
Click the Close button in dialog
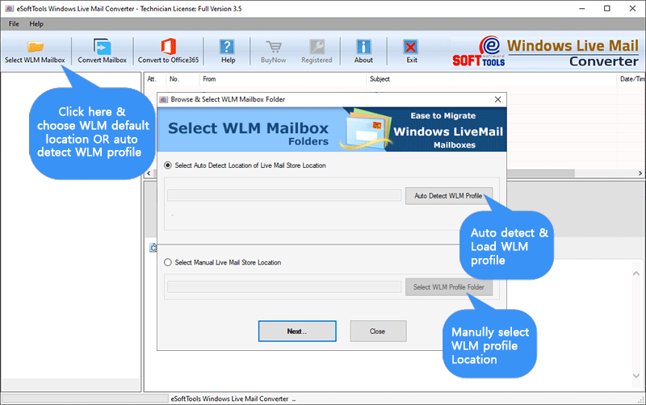(x=378, y=332)
